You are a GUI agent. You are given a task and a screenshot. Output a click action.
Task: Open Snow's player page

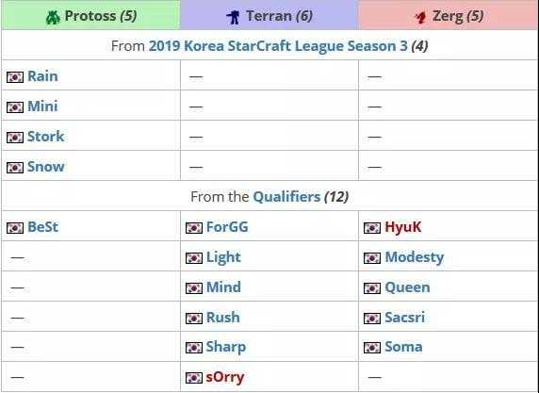click(x=46, y=167)
